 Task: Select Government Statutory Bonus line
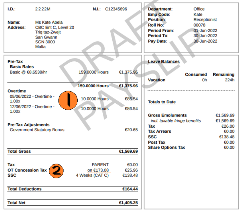[x=37, y=130]
